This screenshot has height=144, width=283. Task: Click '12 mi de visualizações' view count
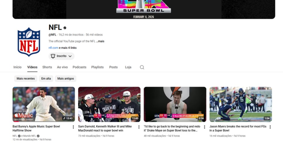pyautogui.click(x=25, y=139)
